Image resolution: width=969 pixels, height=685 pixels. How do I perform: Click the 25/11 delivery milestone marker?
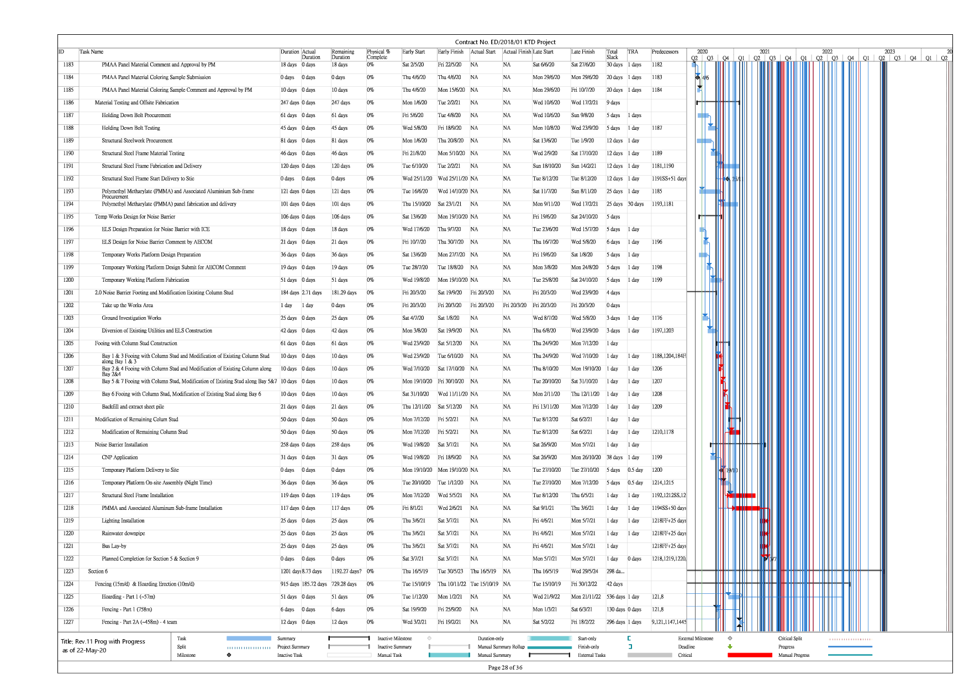click(x=727, y=179)
